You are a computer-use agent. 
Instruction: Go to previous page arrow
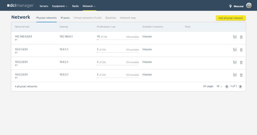coord(227,86)
